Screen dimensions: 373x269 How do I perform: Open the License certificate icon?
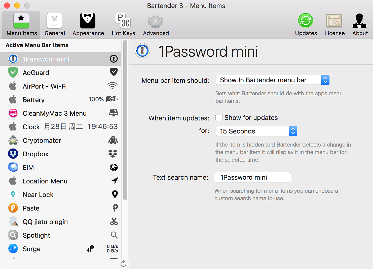click(x=334, y=21)
